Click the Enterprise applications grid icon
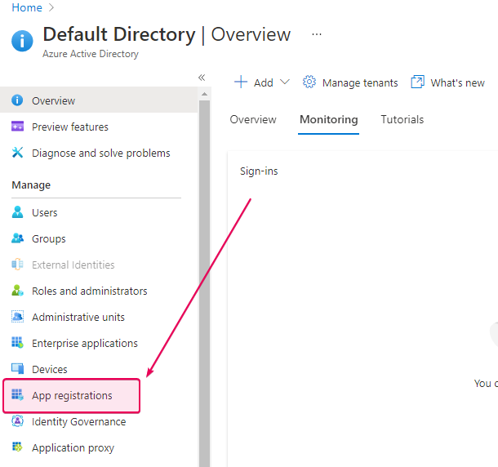 pyautogui.click(x=17, y=342)
